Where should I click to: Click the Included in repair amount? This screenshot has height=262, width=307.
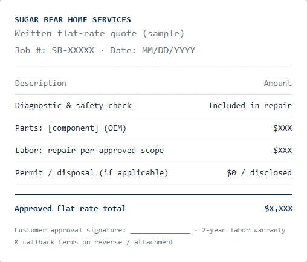(250, 106)
